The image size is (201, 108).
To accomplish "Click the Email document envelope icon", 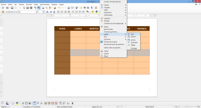I will 15,8.
